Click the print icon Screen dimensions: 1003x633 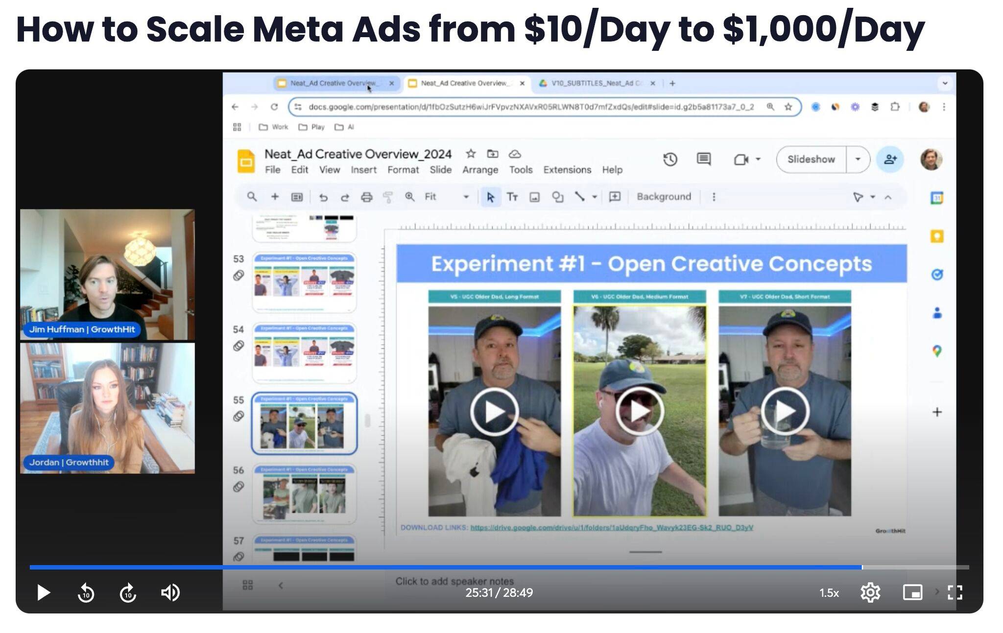tap(366, 197)
